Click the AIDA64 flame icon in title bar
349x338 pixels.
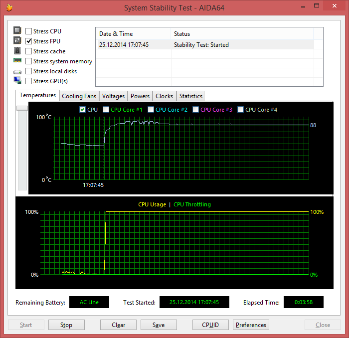tap(9, 8)
